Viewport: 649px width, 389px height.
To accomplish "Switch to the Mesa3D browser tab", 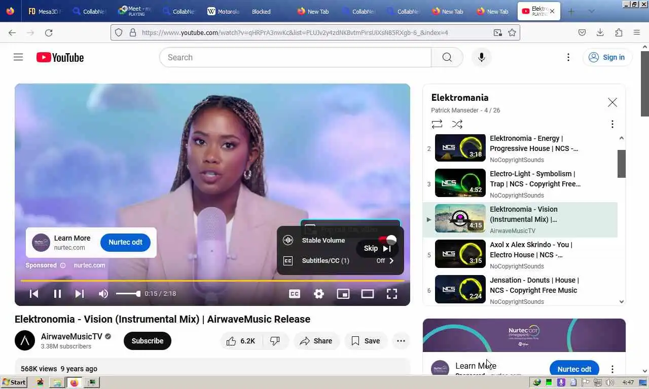I will (45, 11).
